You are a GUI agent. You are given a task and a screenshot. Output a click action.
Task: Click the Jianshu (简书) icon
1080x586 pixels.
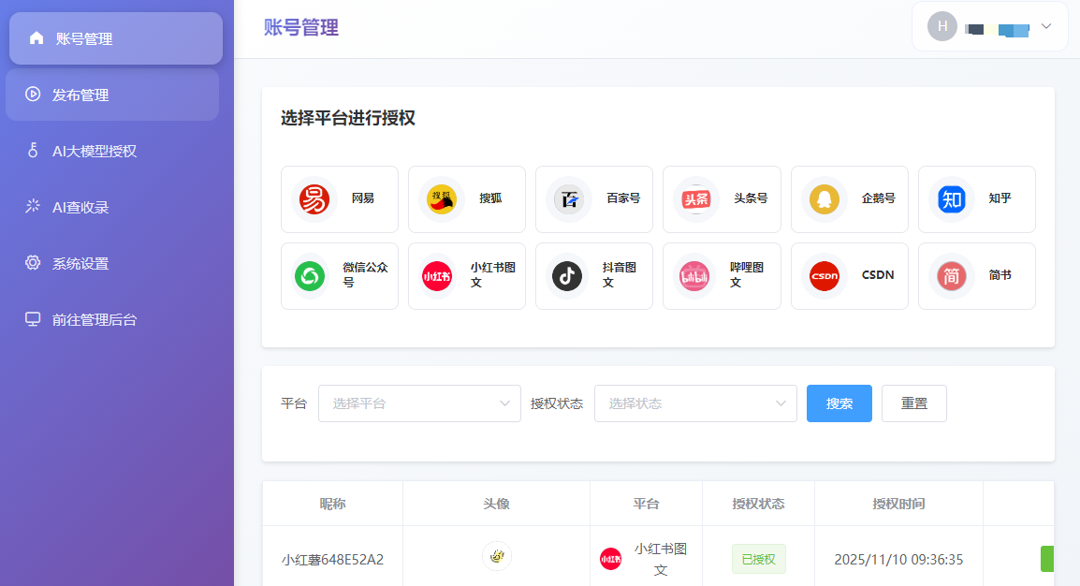(x=952, y=276)
